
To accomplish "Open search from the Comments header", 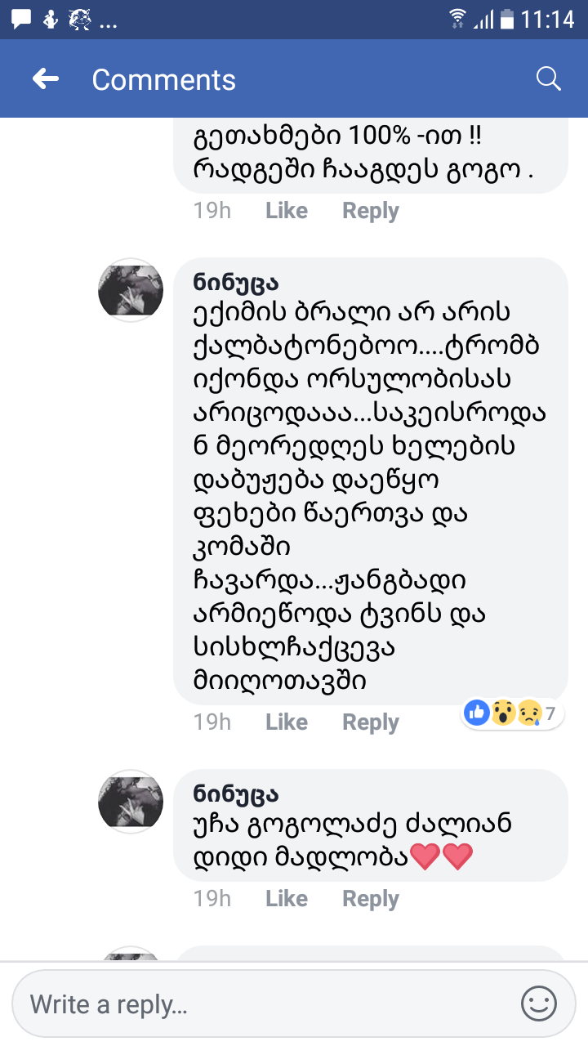I will pyautogui.click(x=547, y=78).
